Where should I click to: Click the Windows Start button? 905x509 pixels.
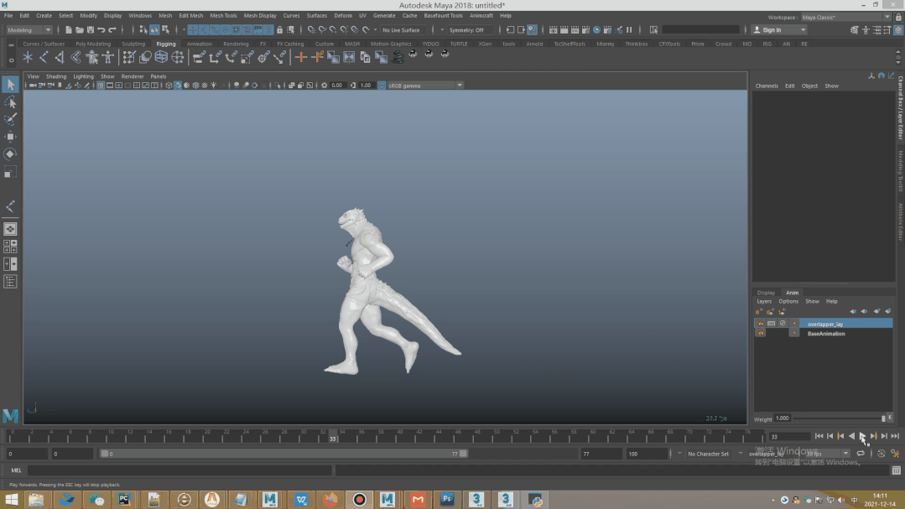12,499
